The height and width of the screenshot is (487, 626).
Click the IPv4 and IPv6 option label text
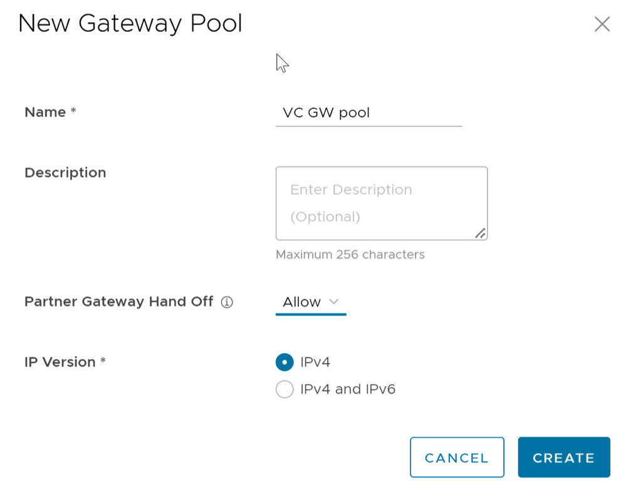pyautogui.click(x=348, y=389)
